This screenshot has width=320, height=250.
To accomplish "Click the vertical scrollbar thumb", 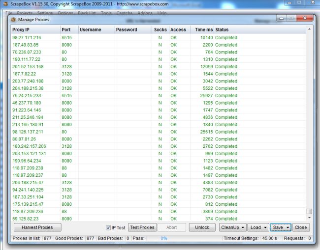I will pos(309,212).
